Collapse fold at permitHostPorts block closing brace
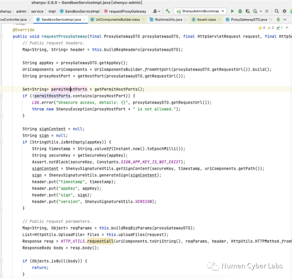Image resolution: width=292 pixels, height=279 pixels. [x=2, y=116]
